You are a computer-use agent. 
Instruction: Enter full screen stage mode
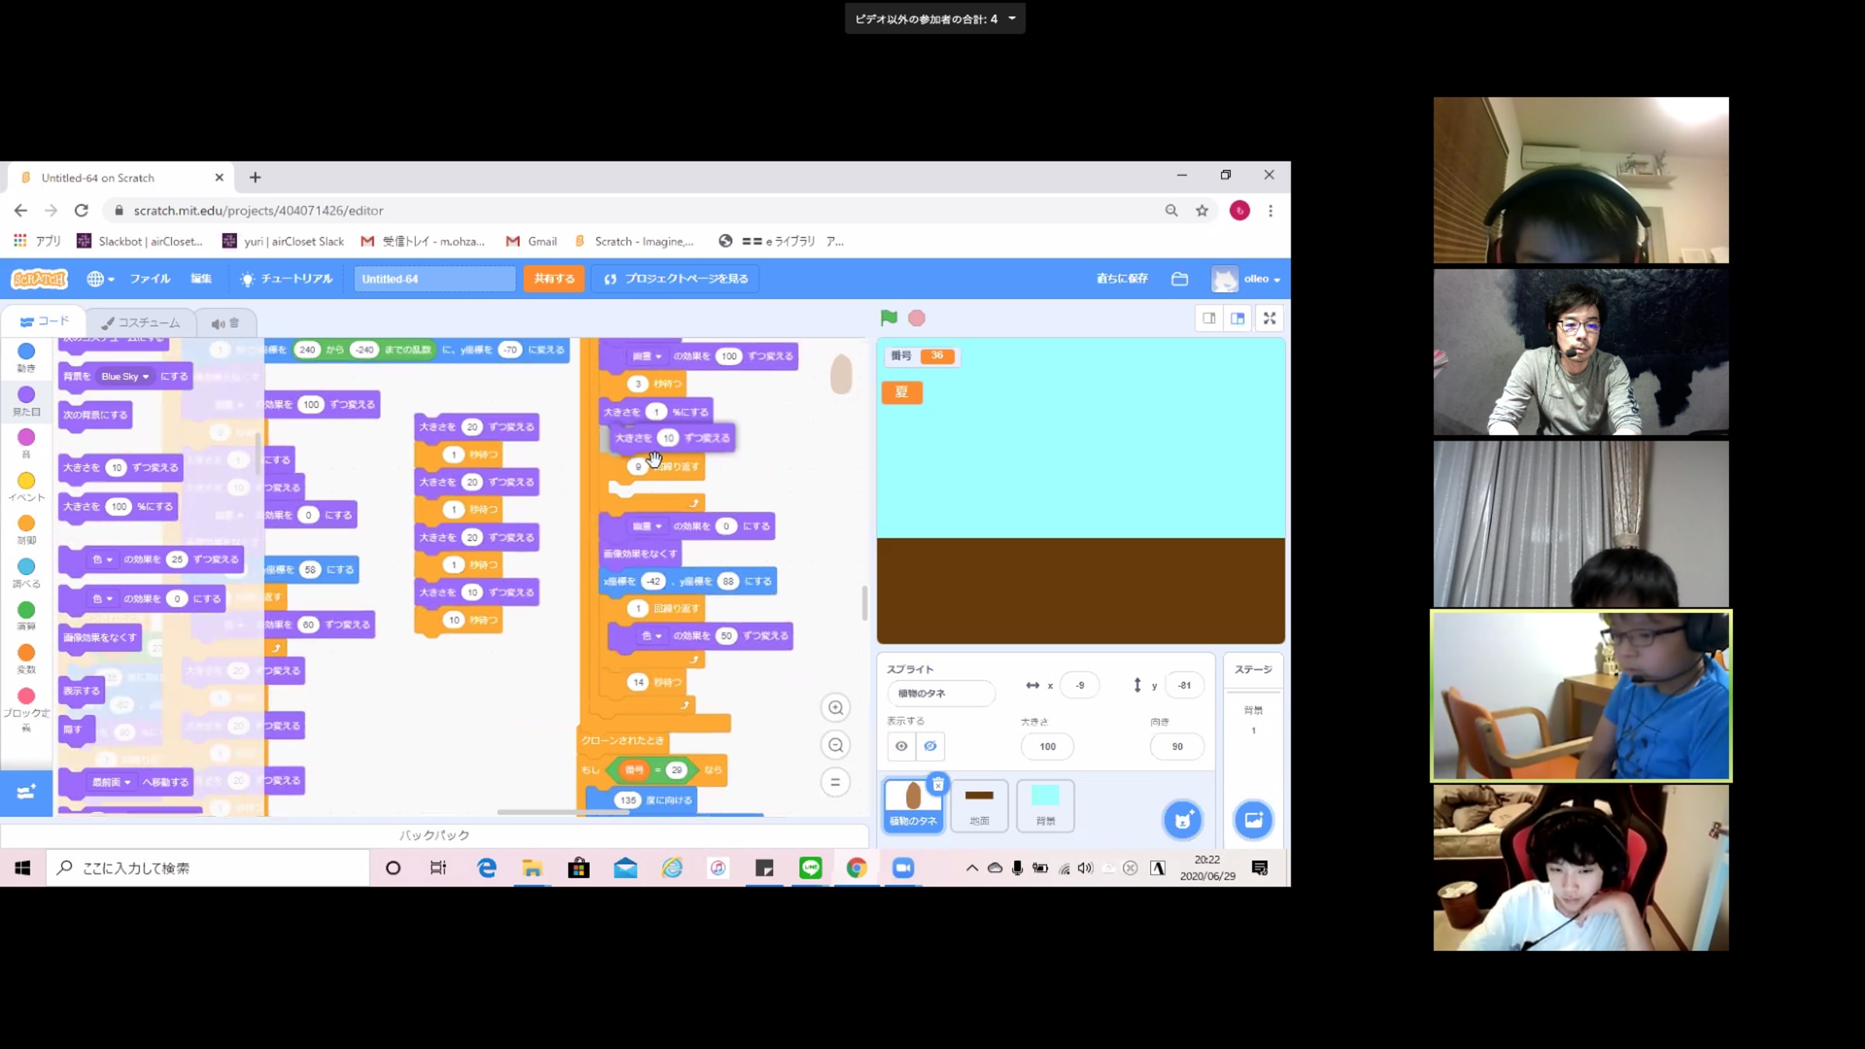(1269, 318)
